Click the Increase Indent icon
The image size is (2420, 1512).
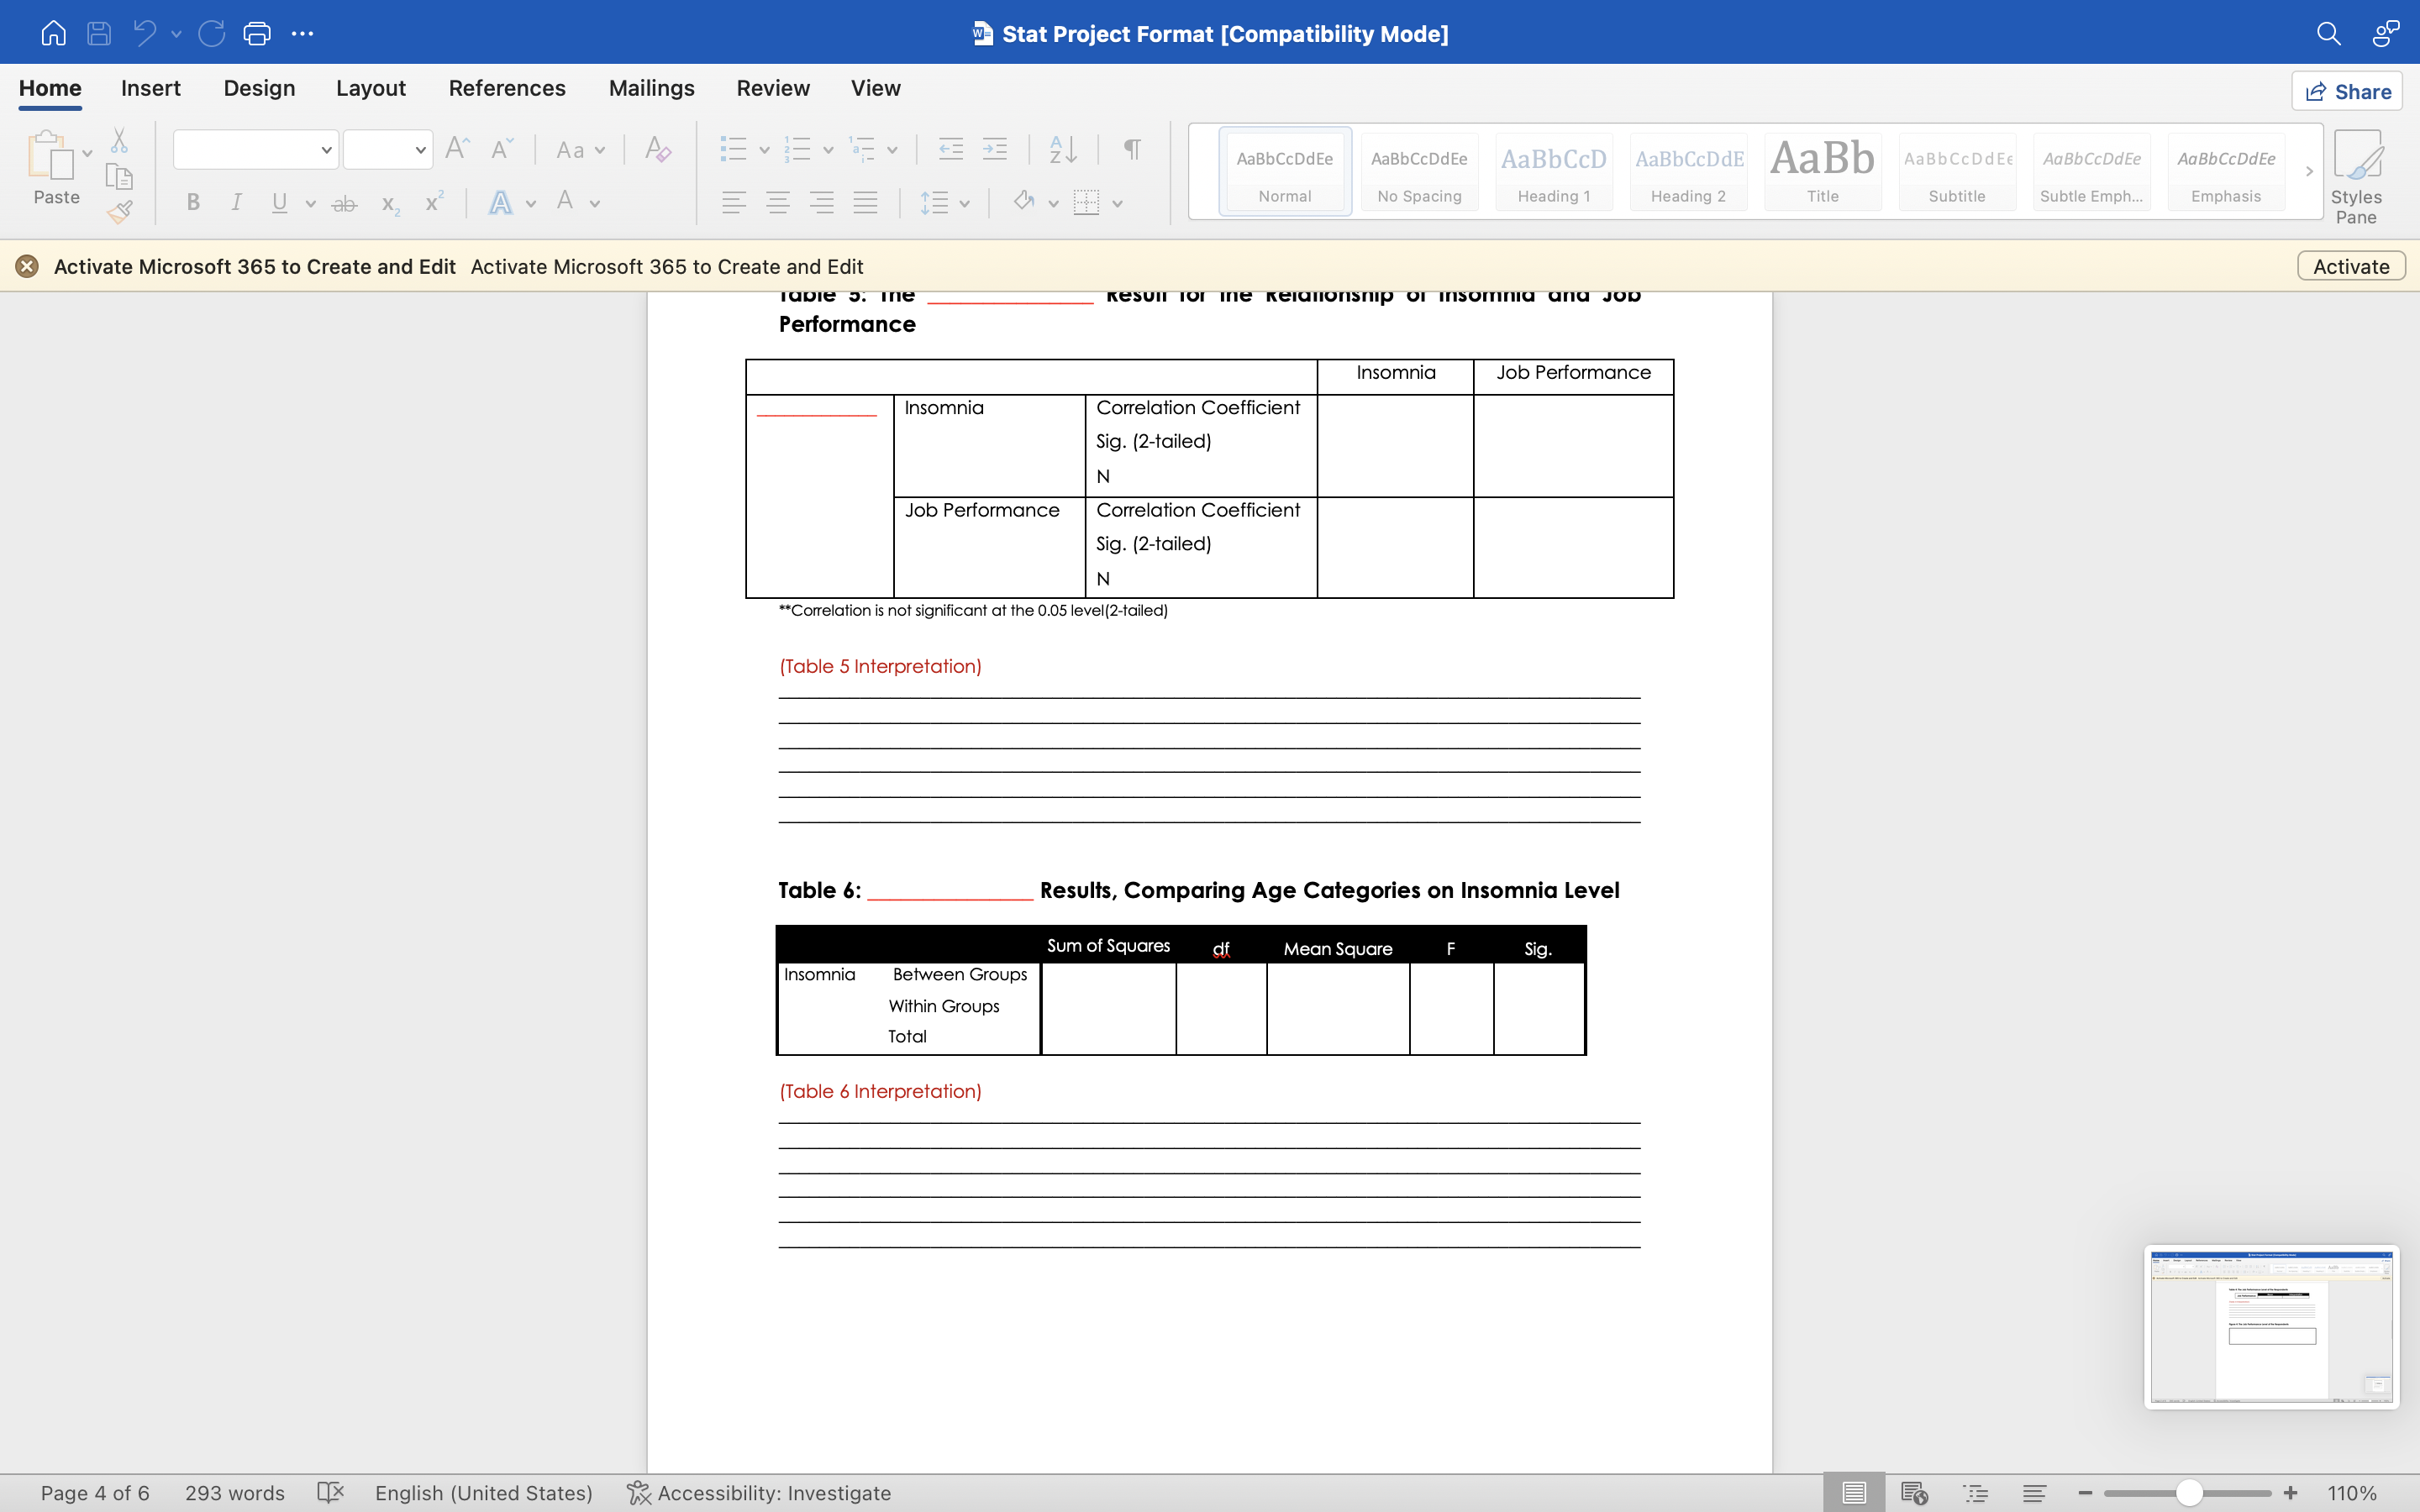(x=995, y=150)
